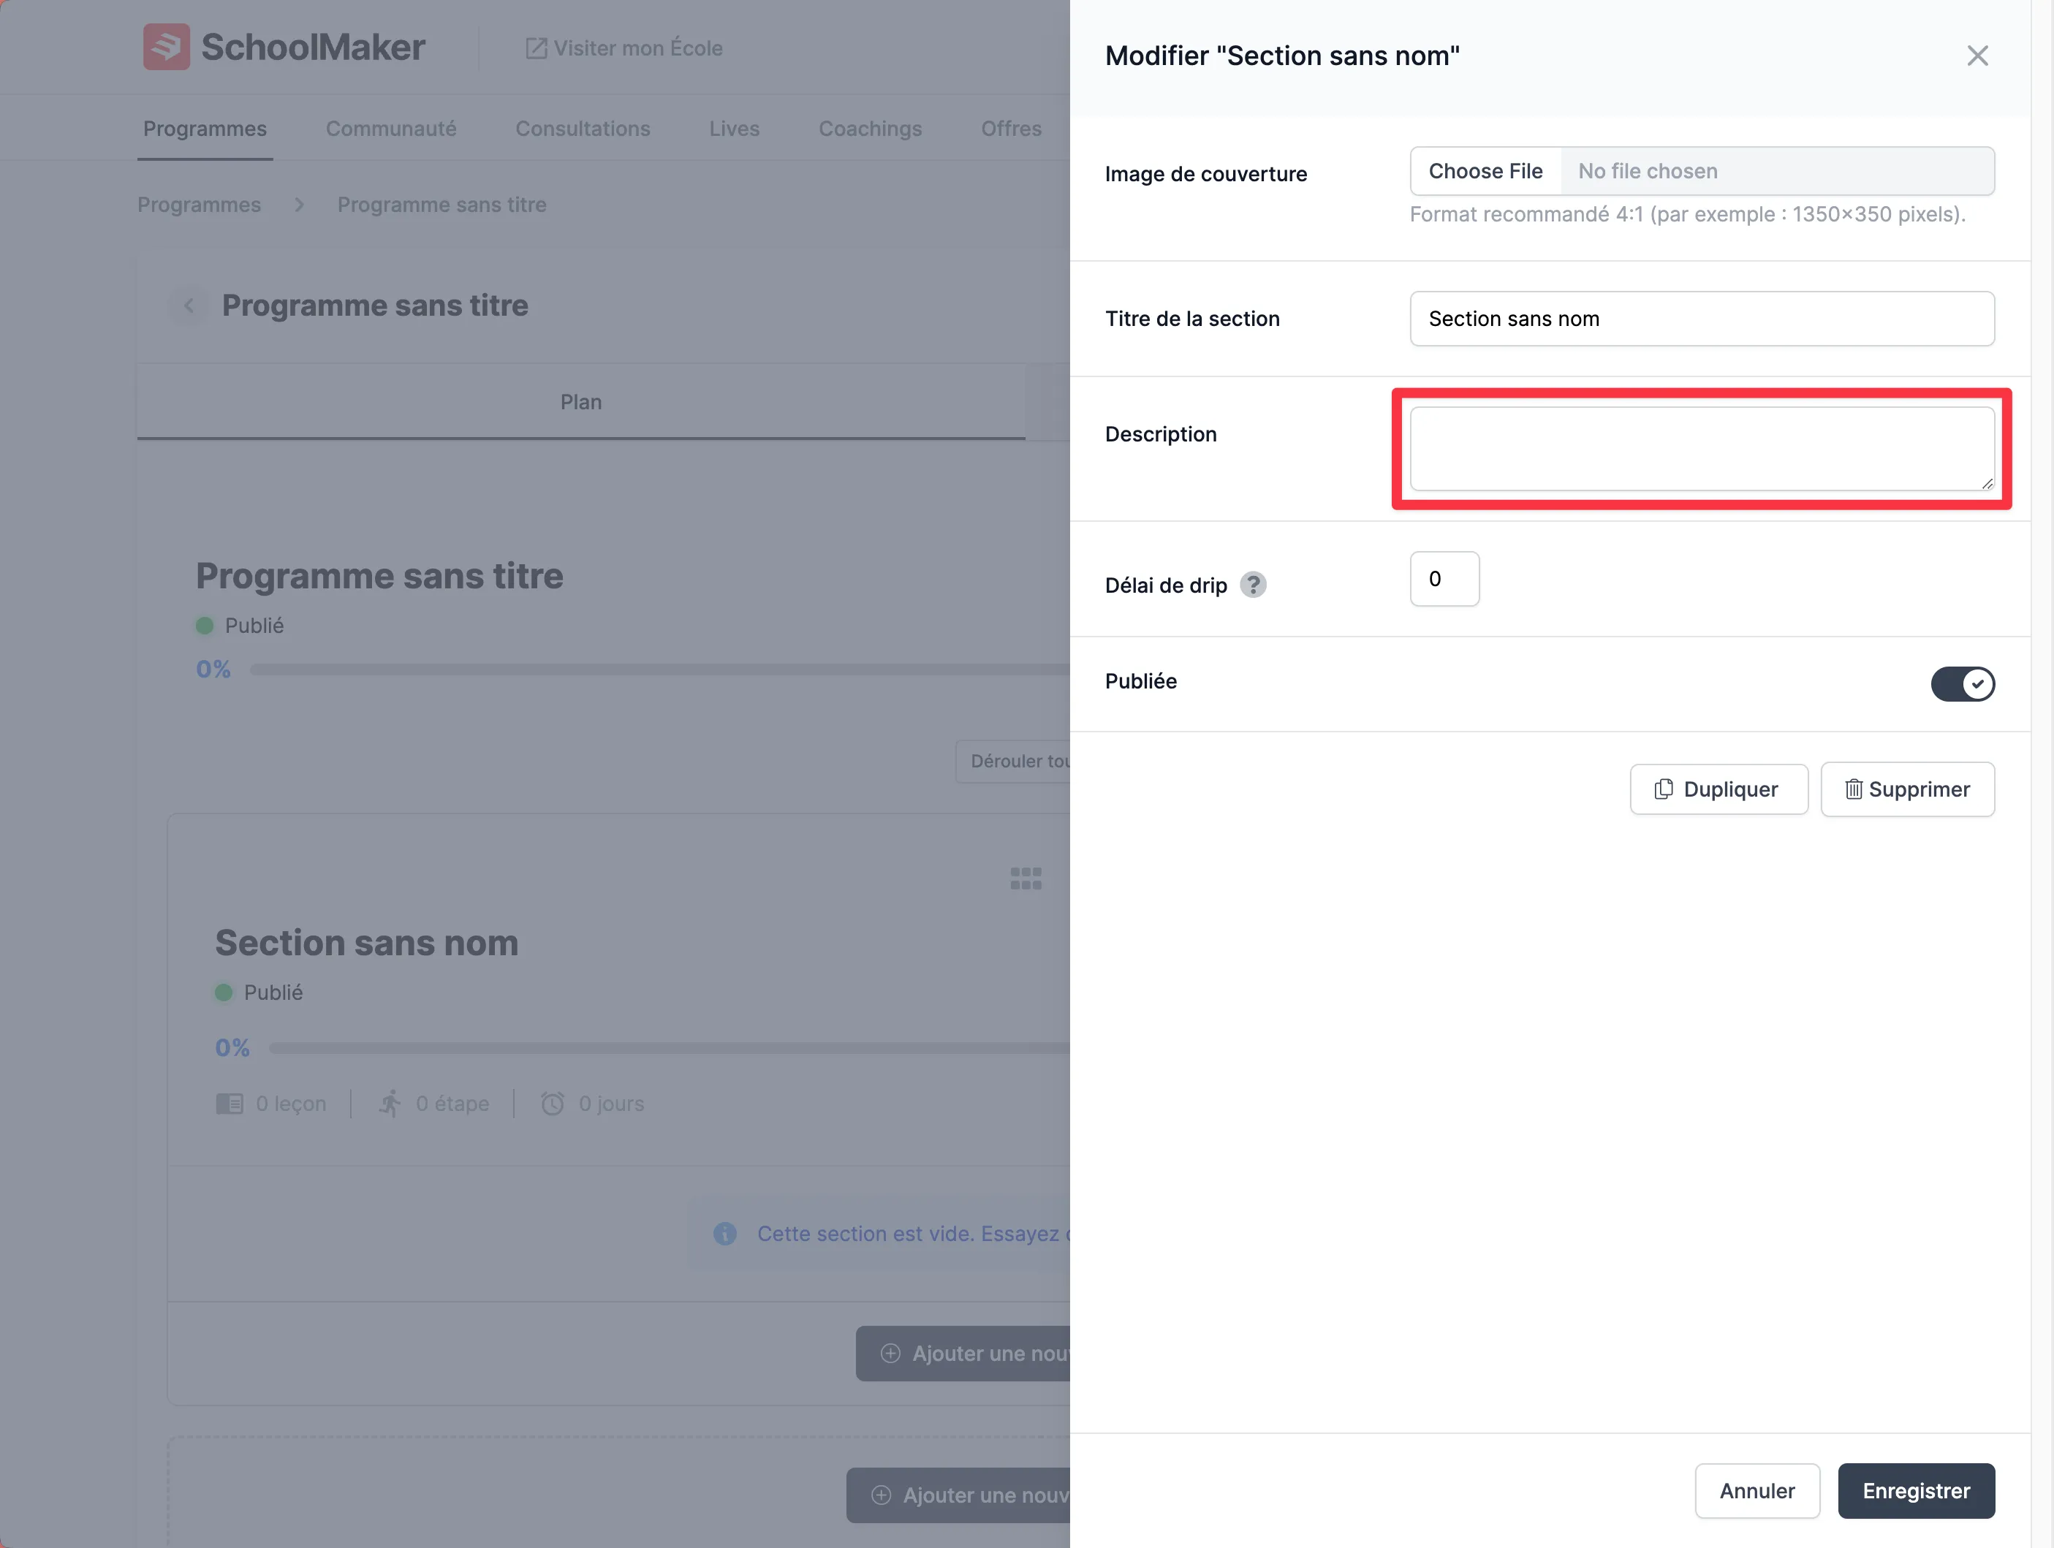
Task: Click into the Description textarea
Action: point(1701,449)
